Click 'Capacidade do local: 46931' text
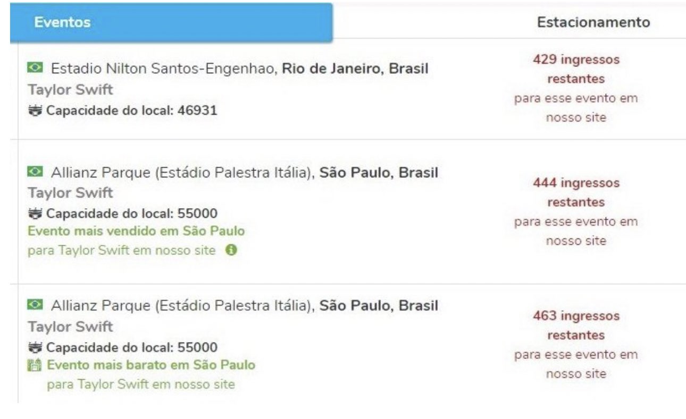 point(132,111)
